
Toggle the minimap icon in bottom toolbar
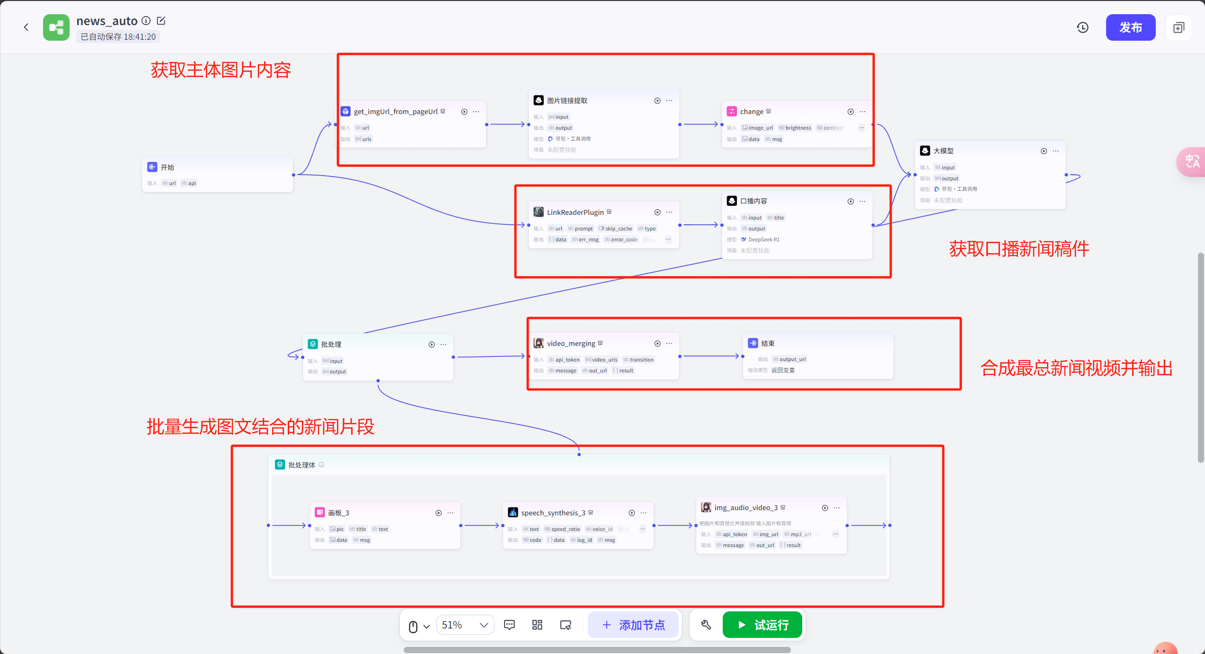566,625
